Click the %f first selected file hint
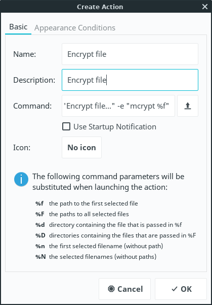 point(87,204)
